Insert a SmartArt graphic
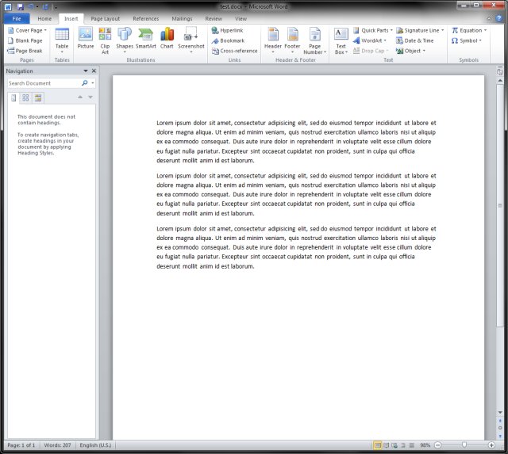 point(146,39)
